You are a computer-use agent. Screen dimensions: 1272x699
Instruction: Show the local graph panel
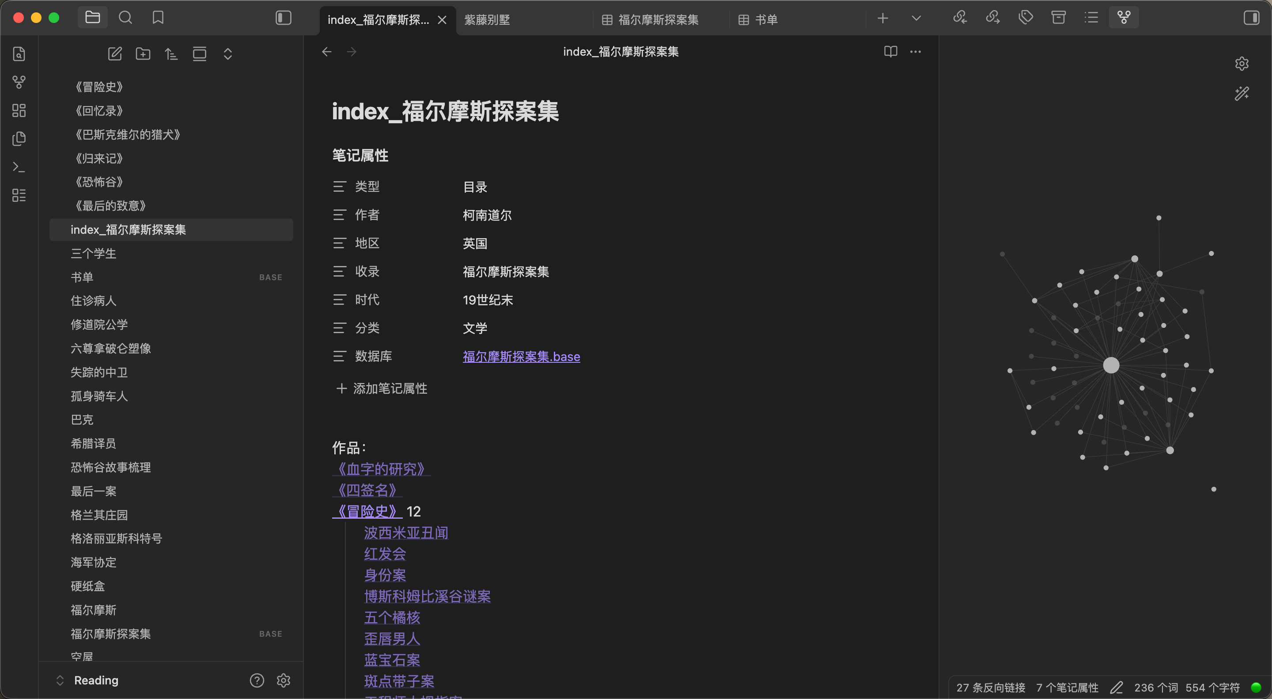(x=1124, y=18)
